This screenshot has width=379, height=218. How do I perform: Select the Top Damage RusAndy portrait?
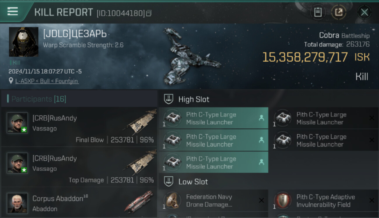17,163
